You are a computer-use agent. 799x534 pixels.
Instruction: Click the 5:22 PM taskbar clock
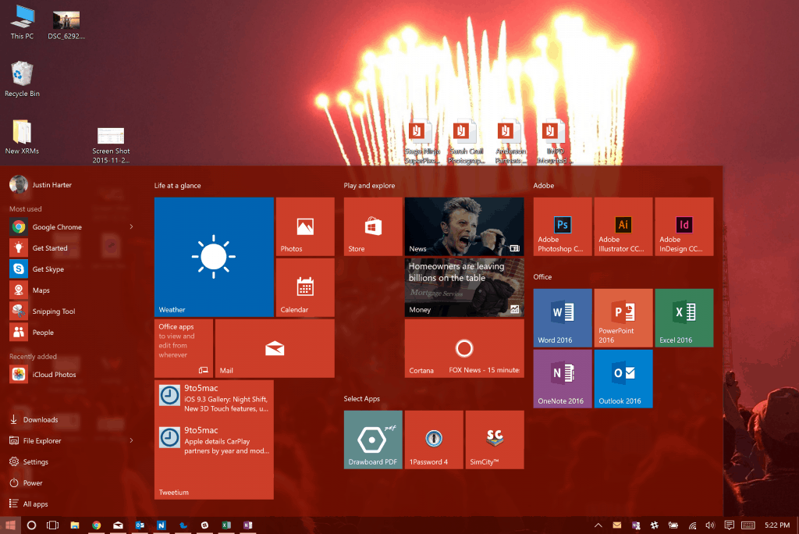[x=777, y=525]
